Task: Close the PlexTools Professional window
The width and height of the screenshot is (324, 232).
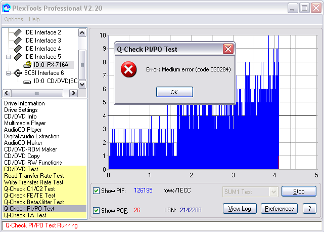Action: click(316, 8)
